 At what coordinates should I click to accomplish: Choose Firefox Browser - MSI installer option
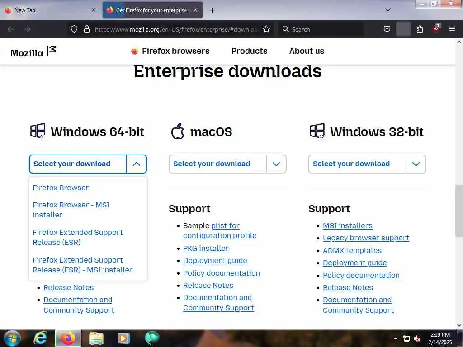71,210
